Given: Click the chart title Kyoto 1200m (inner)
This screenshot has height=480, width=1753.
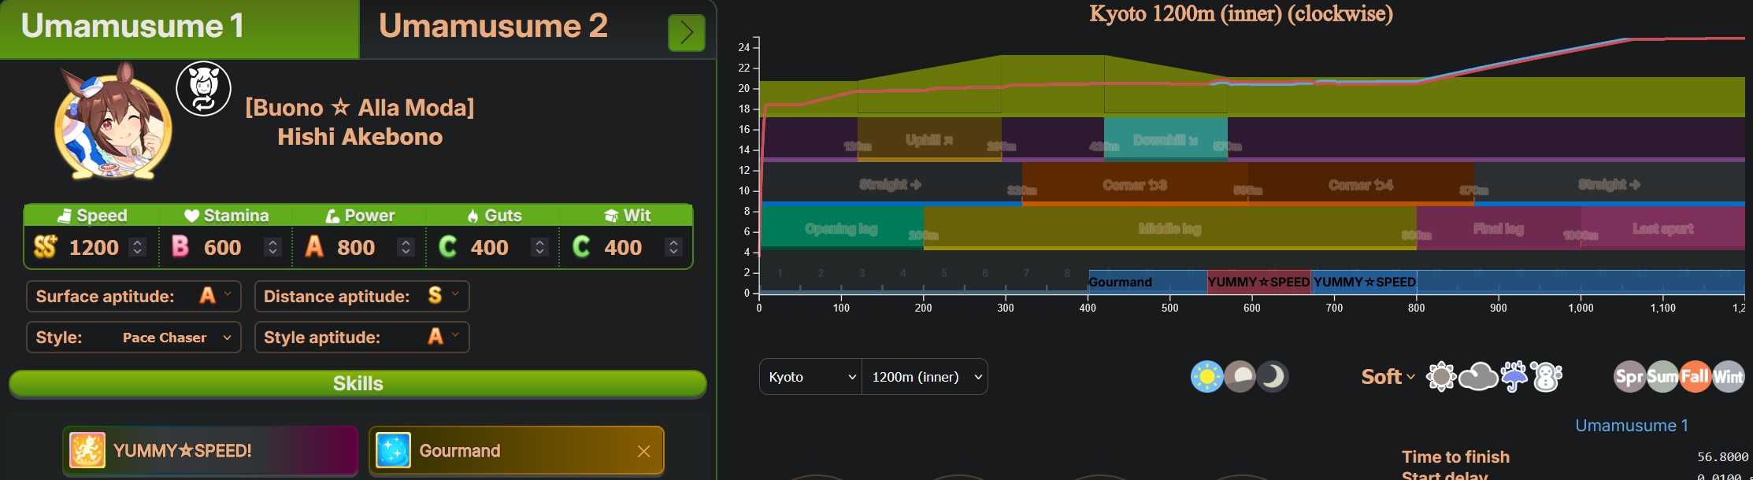Looking at the screenshot, I should point(1240,13).
